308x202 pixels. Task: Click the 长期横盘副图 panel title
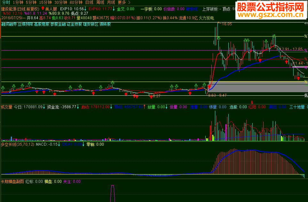pos(12,182)
